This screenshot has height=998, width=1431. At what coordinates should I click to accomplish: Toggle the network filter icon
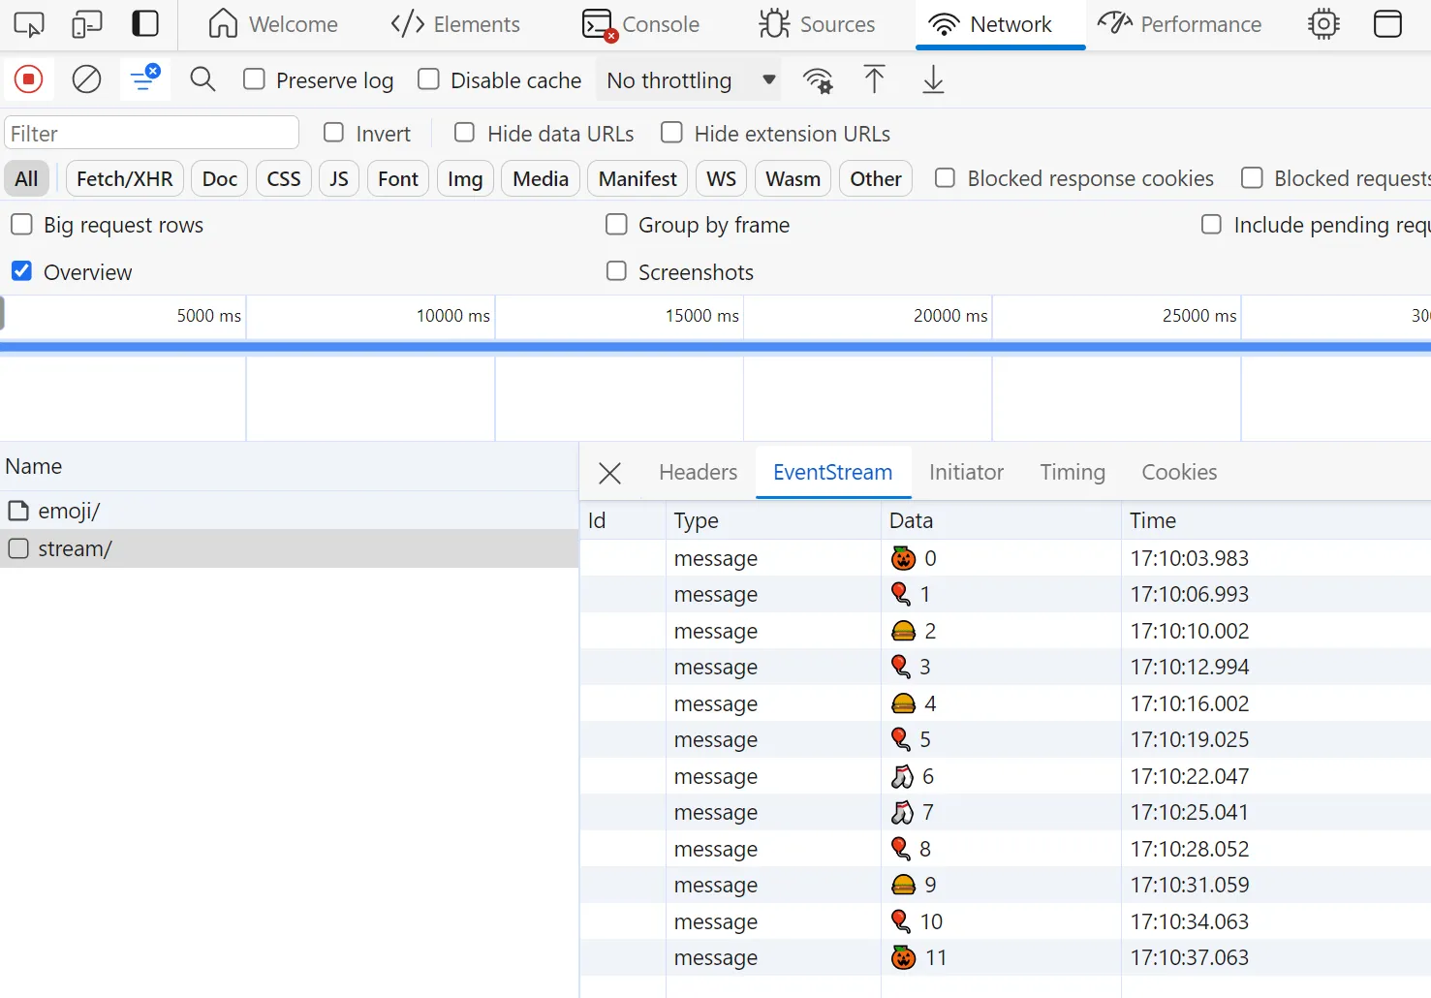click(144, 79)
